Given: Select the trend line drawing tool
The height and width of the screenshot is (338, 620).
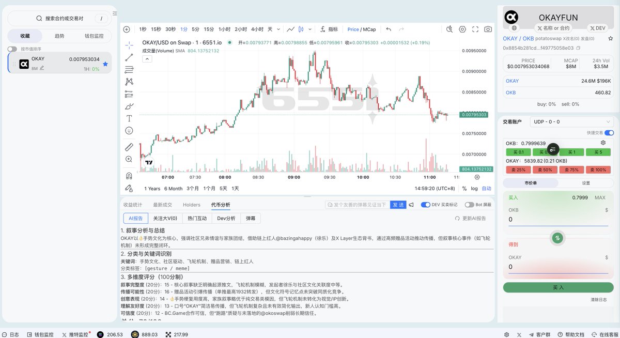Looking at the screenshot, I should pyautogui.click(x=129, y=57).
